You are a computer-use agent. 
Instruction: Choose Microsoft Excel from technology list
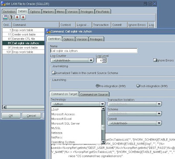[76, 119]
